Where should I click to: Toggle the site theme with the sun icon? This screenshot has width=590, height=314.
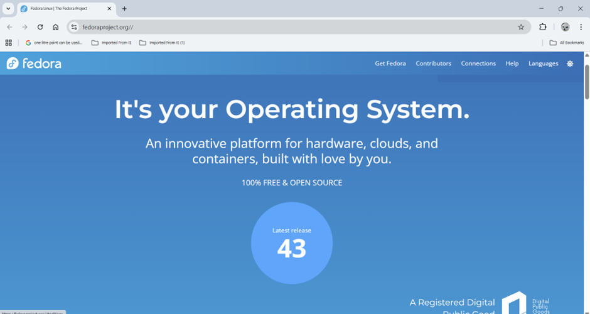pos(570,63)
